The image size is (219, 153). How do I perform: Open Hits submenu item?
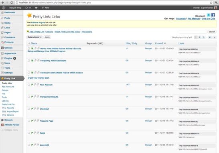click(x=4, y=94)
